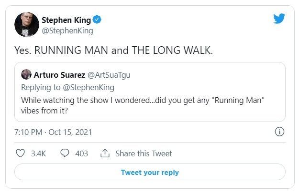This screenshot has width=299, height=194.
Task: Click Arturo Suarez's small avatar
Action: click(x=27, y=74)
